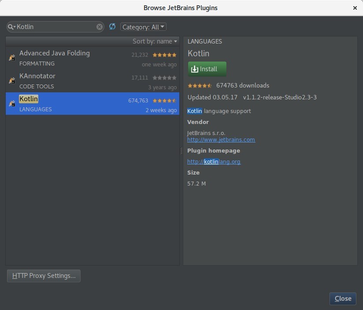Open HTTP Proxy Settings
Screen dimensions: 363x310
[44, 276]
